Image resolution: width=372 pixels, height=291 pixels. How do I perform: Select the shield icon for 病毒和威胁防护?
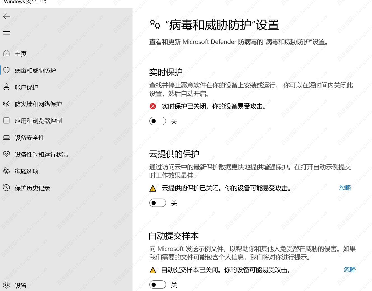pyautogui.click(x=6, y=70)
